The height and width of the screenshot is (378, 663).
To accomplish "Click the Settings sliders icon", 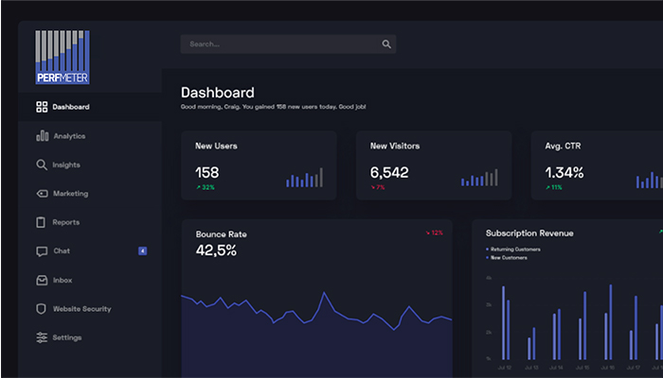I will pyautogui.click(x=42, y=337).
